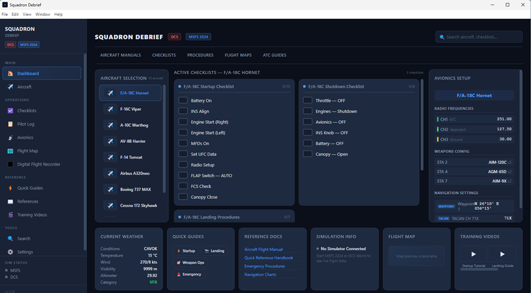This screenshot has width=531, height=293.
Task: Select the Cessna 172 Skyhawk aircraft icon
Action: 110,205
